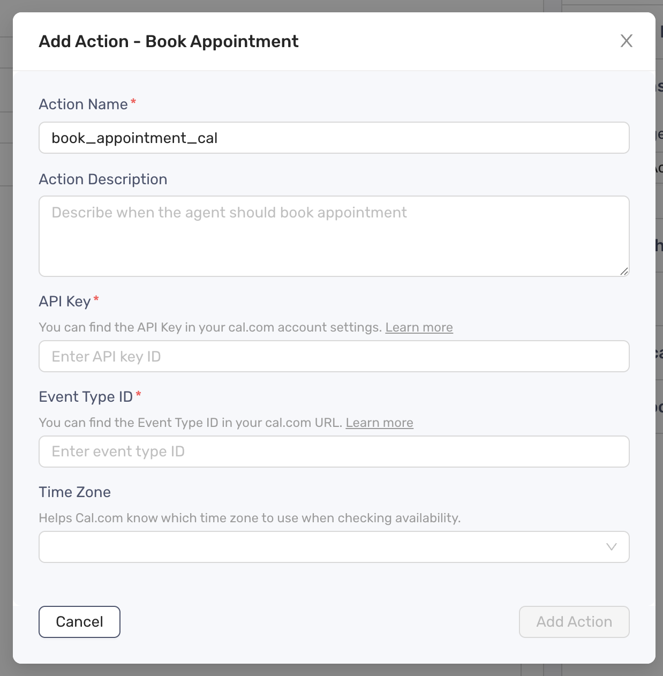Image resolution: width=663 pixels, height=676 pixels.
Task: Open the API Key Learn more link
Action: 419,327
